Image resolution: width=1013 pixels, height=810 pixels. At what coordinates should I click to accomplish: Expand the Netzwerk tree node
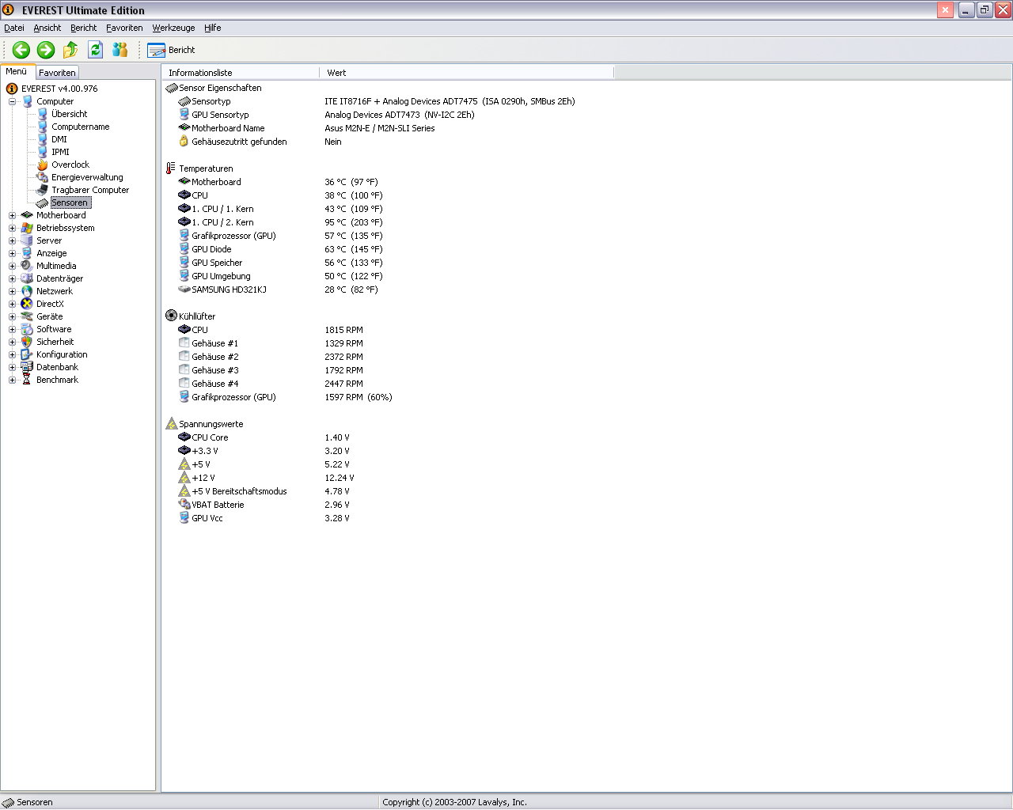(12, 291)
